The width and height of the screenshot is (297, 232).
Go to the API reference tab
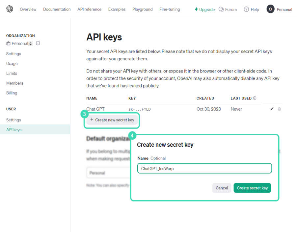click(x=89, y=10)
